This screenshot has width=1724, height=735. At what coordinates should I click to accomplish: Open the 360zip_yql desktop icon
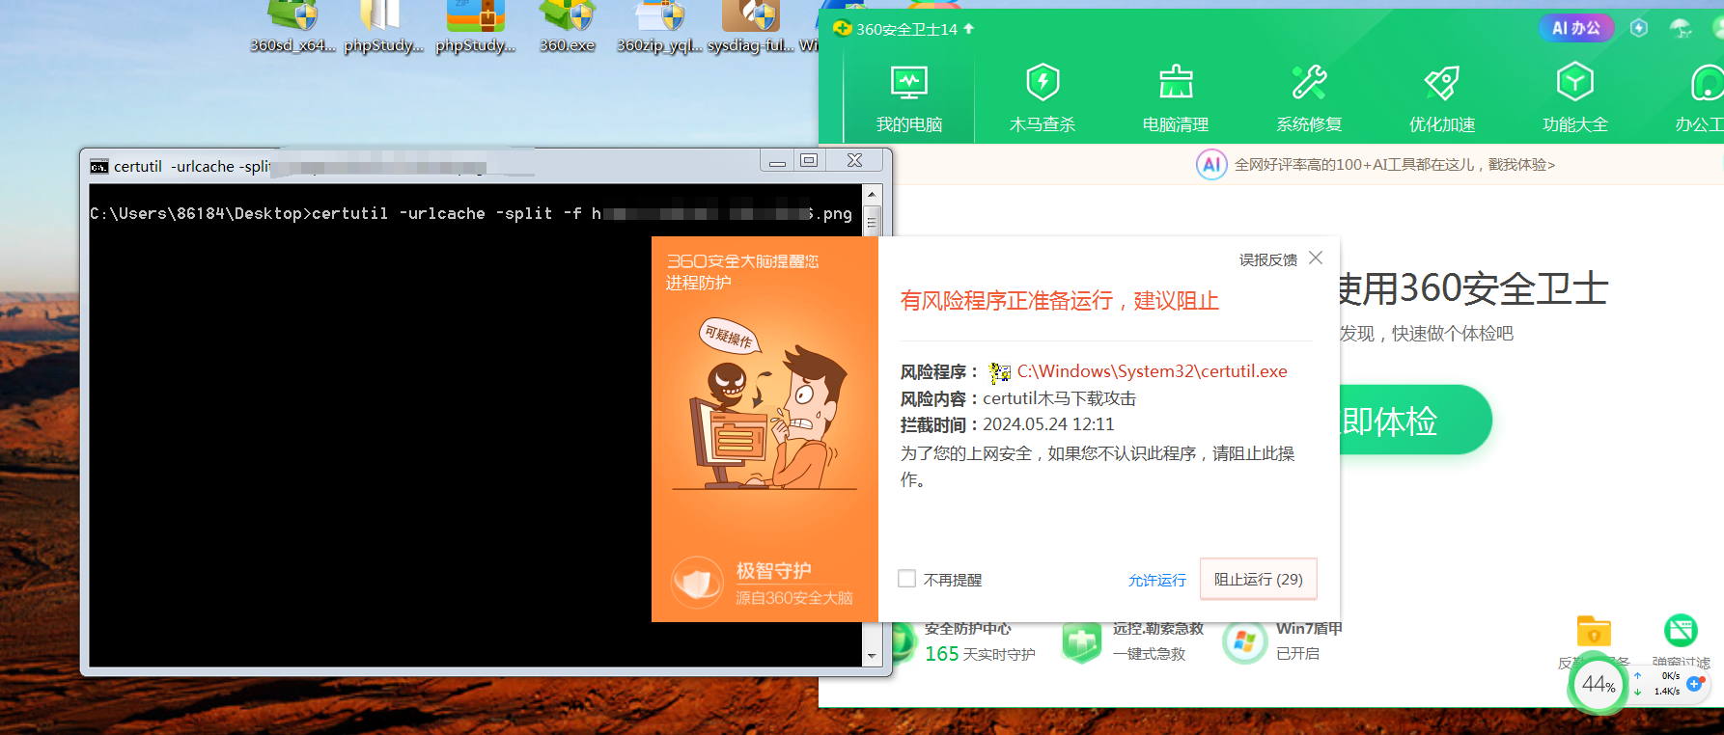point(659,26)
